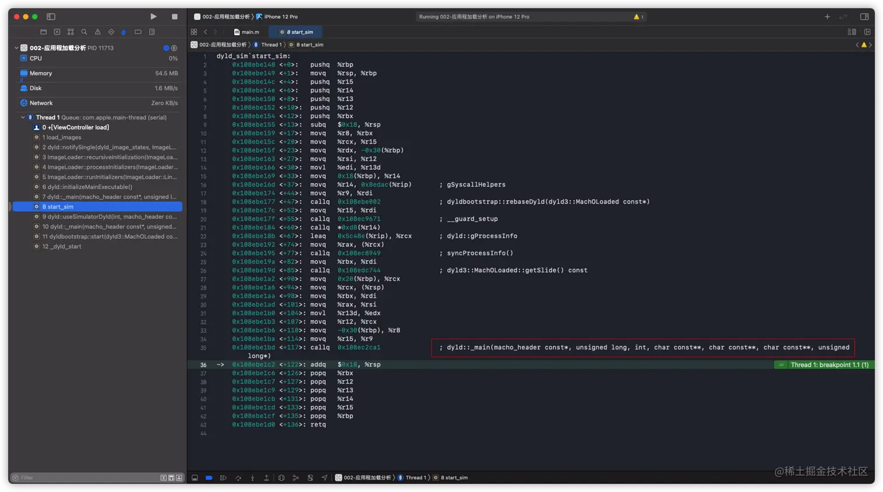Step out of the current function

click(266, 478)
